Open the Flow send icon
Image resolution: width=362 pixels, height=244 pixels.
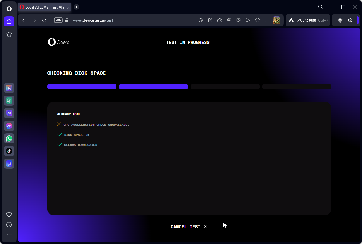point(248,20)
